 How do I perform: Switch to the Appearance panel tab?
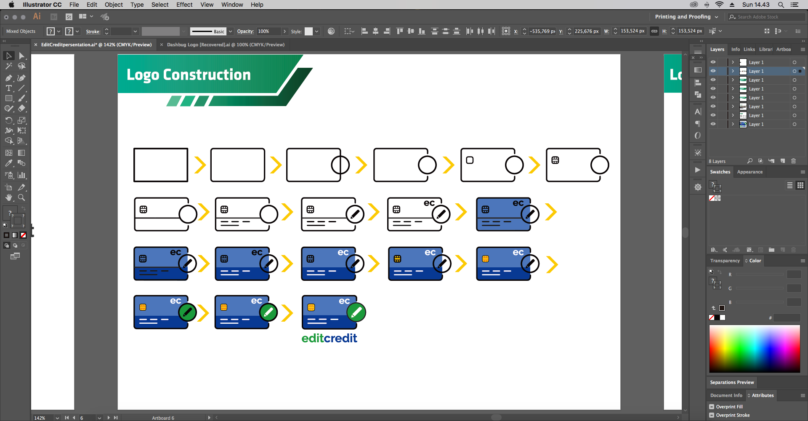tap(750, 172)
